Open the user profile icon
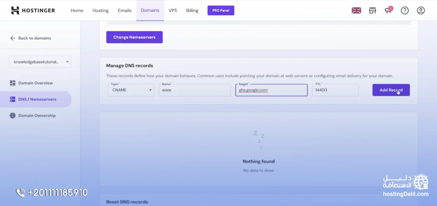The width and height of the screenshot is (437, 206). click(421, 10)
